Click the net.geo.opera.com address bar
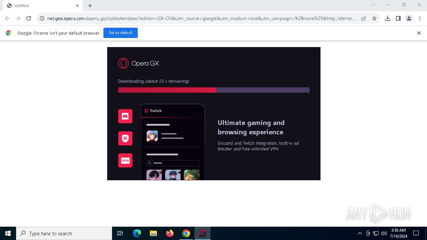 (x=201, y=18)
